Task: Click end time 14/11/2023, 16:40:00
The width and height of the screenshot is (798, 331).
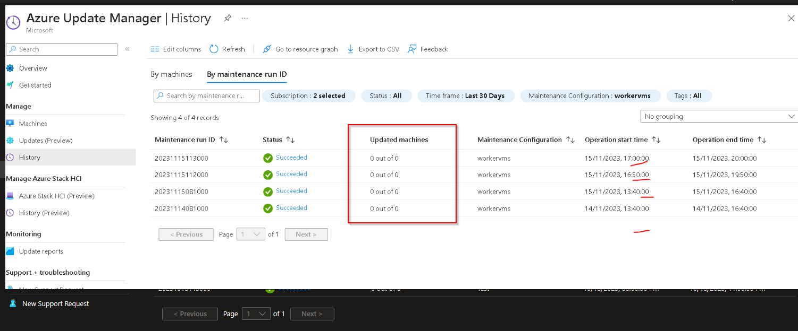Action: click(x=725, y=209)
